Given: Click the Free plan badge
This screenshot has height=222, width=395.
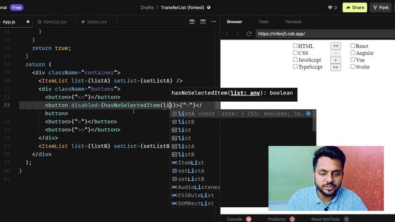Looking at the screenshot, I should 17,7.
